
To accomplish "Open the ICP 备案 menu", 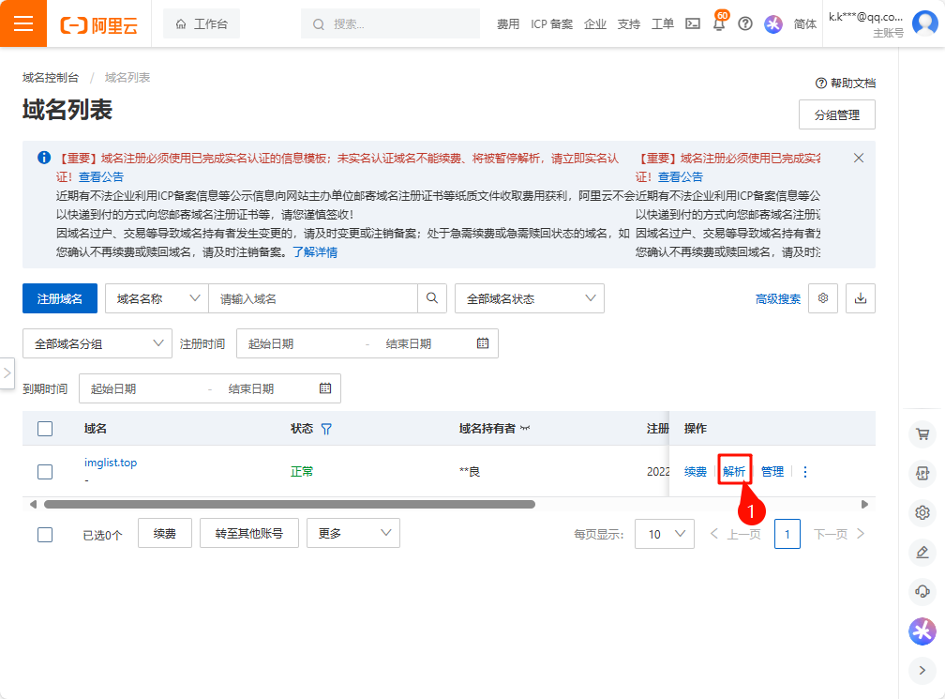I will pyautogui.click(x=551, y=24).
